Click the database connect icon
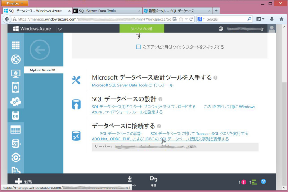This screenshot has width=288, height=192. 76,136
